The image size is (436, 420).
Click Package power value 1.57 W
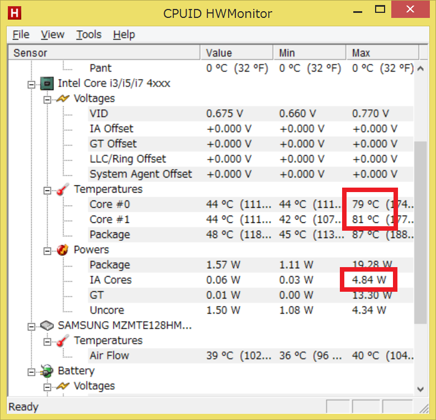223,264
